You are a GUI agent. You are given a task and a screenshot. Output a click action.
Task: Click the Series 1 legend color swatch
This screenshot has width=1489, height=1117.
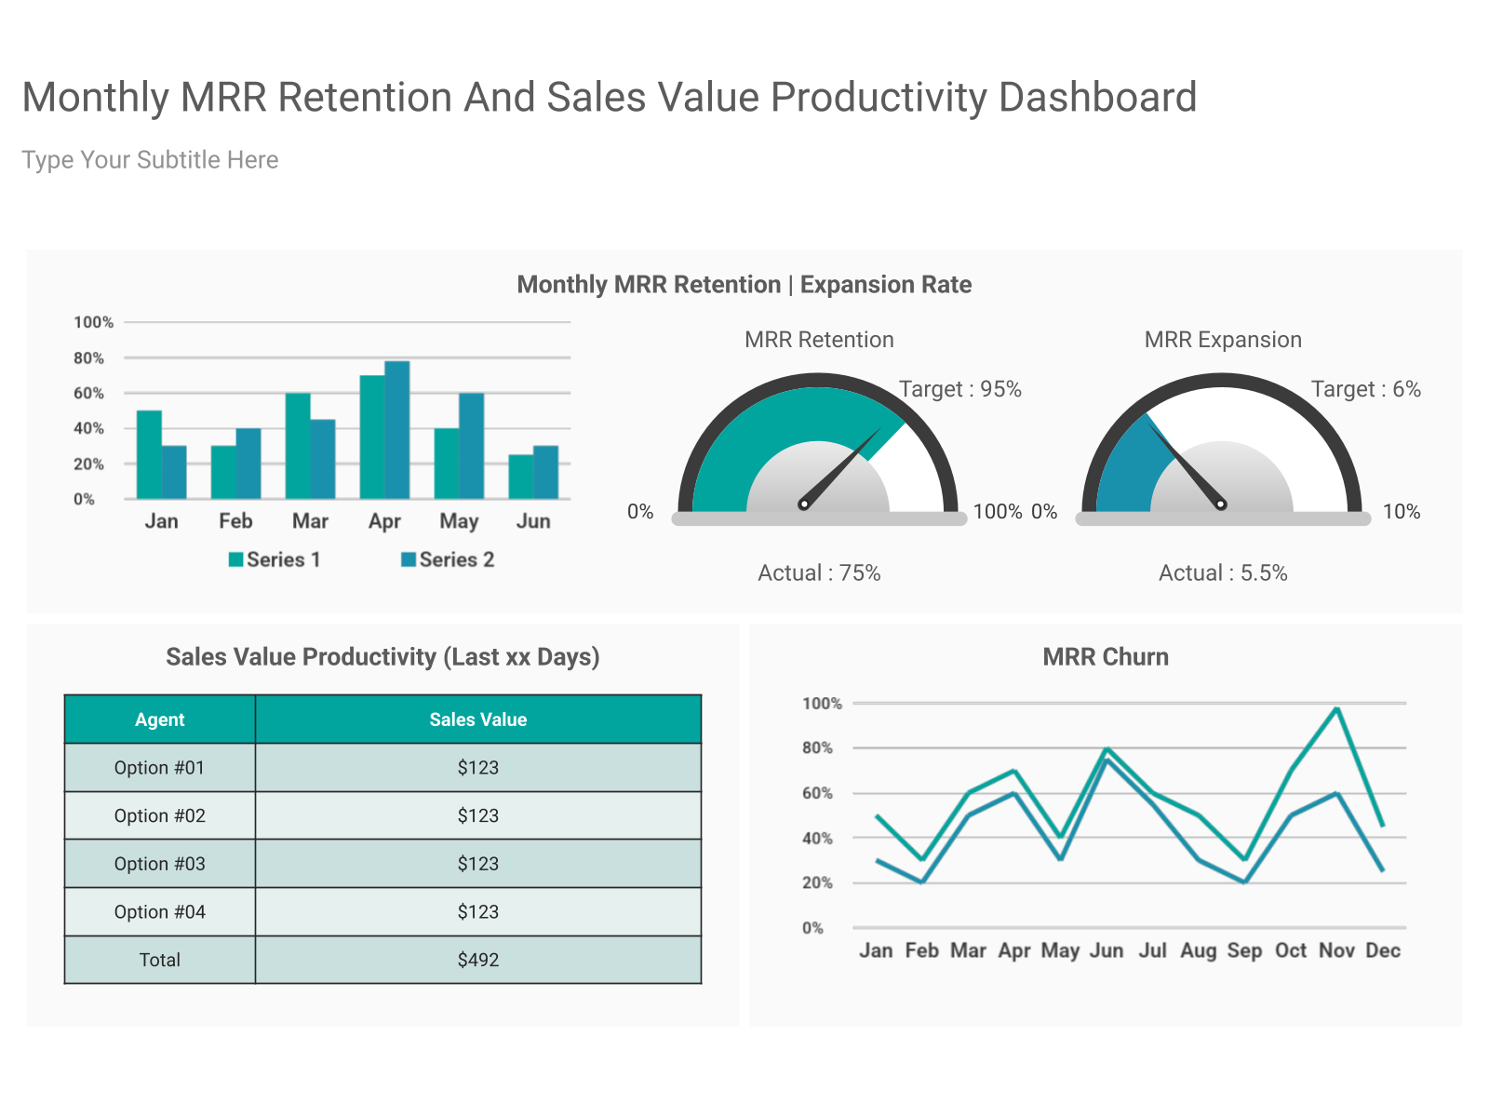click(x=236, y=559)
